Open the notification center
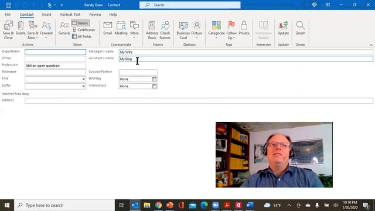Screen dimensions: 375x211 pyautogui.click(x=366, y=205)
